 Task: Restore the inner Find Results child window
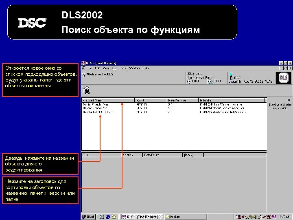[286, 68]
